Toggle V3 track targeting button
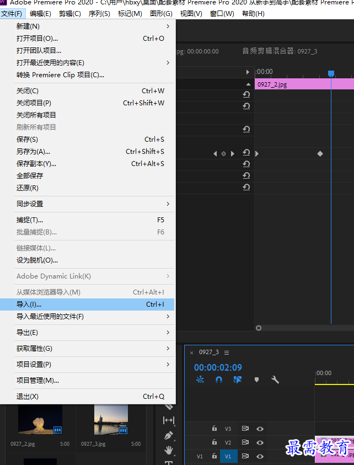The width and height of the screenshot is (354, 465). click(228, 429)
